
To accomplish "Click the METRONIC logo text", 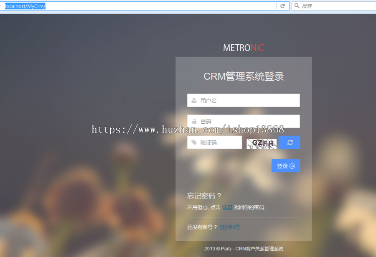I will click(244, 47).
